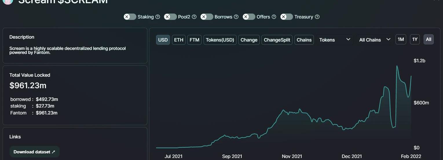The image size is (443, 160).
Task: Select the FTM chart tab
Action: click(x=194, y=40)
